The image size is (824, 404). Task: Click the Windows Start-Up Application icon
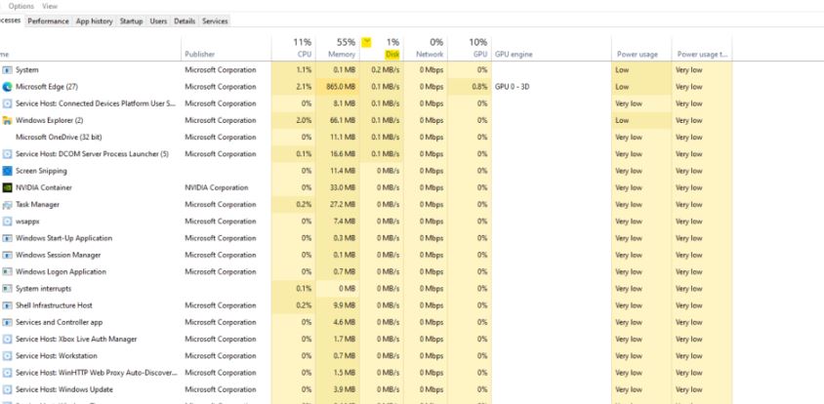click(x=7, y=238)
